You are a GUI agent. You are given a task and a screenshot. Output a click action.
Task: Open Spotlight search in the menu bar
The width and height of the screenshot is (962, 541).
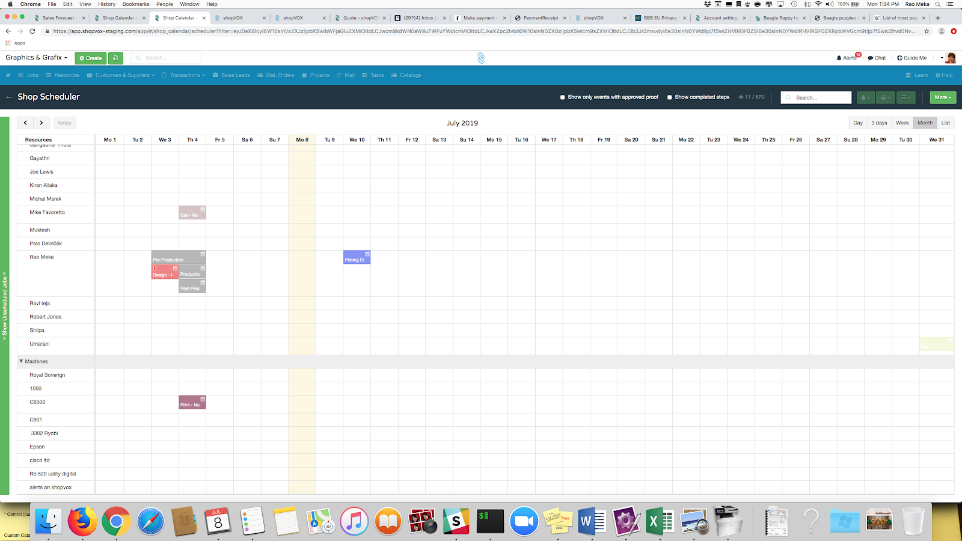tap(938, 4)
